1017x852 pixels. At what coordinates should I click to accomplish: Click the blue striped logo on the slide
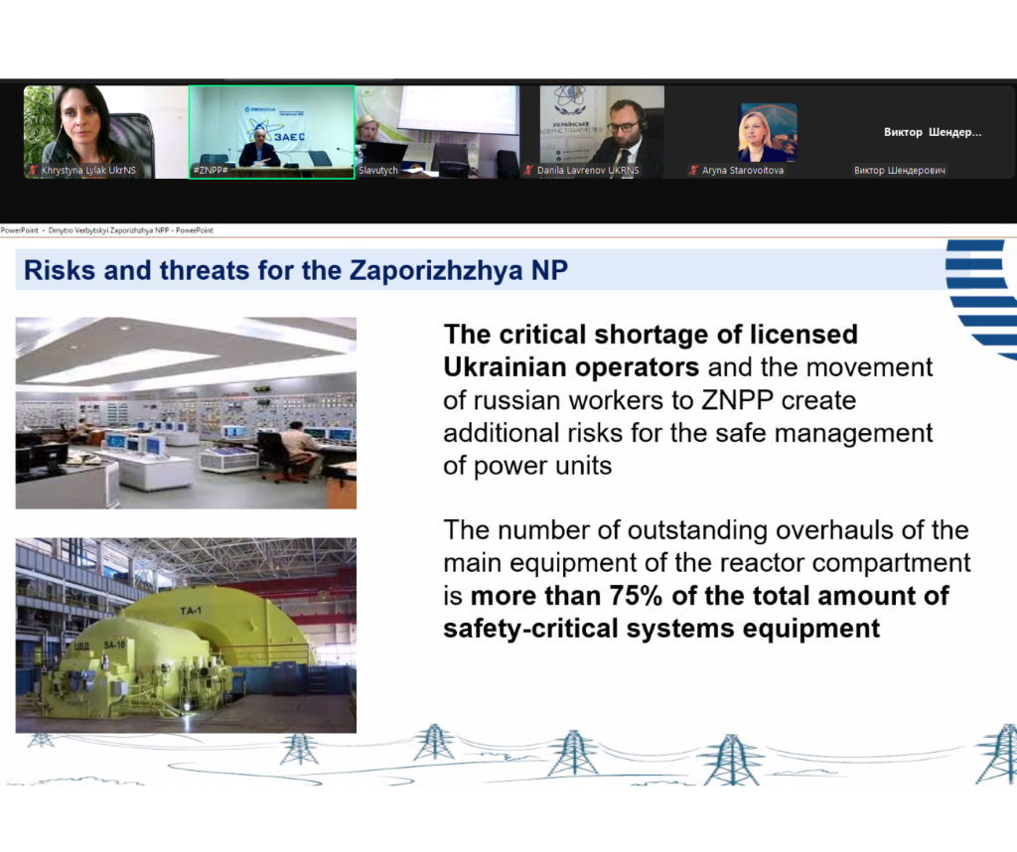(x=983, y=296)
